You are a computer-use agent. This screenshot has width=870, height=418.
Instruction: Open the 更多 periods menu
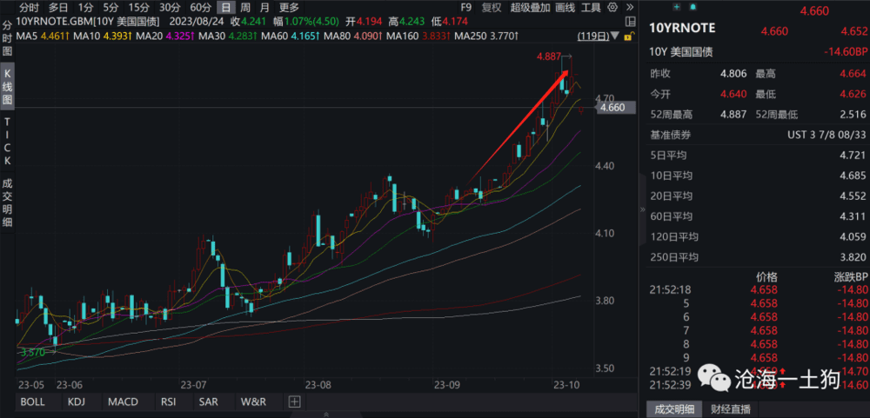click(x=289, y=7)
